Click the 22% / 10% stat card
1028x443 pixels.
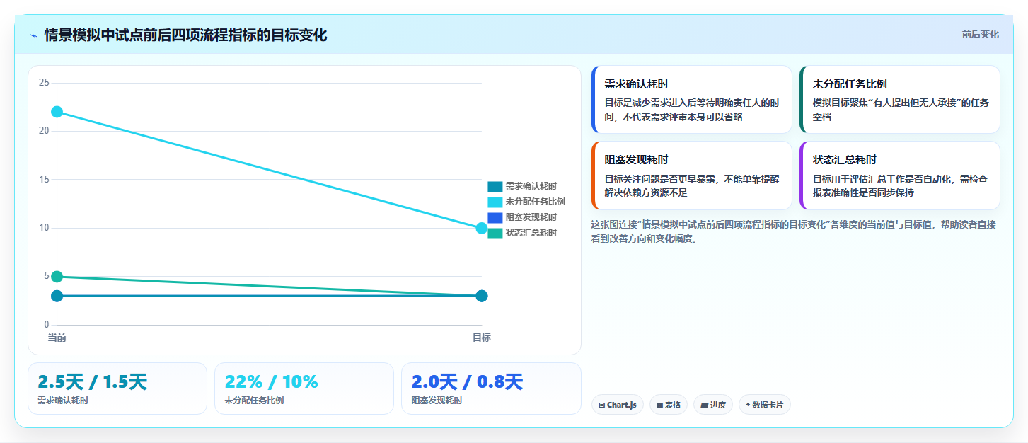[304, 389]
